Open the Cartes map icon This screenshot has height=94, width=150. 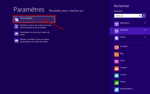116,62
